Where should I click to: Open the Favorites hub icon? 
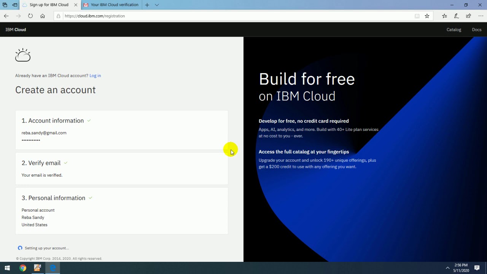pyautogui.click(x=444, y=16)
